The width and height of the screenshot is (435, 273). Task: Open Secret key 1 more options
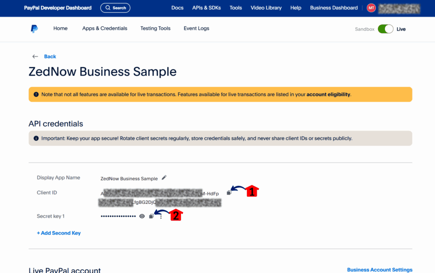click(x=161, y=217)
